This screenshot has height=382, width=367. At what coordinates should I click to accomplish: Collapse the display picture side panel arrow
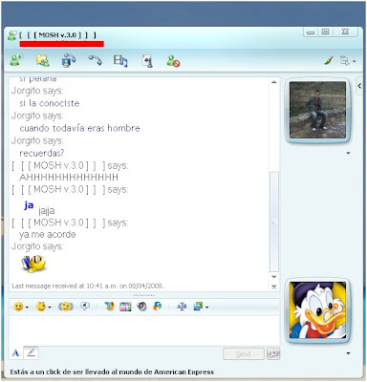click(x=359, y=86)
